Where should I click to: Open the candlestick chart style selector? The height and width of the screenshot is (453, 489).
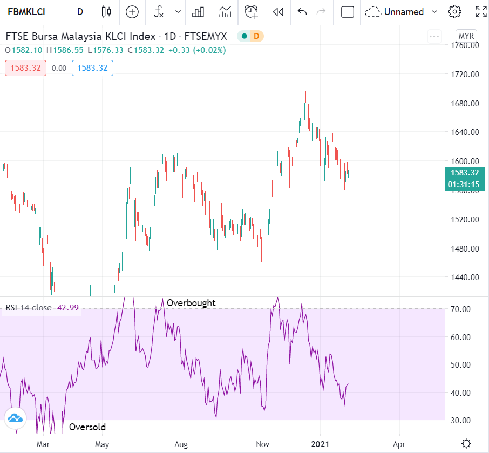(106, 12)
